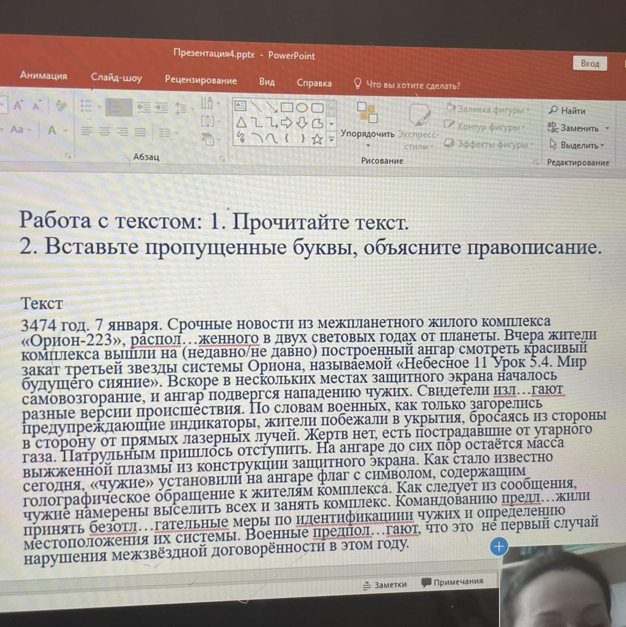
Task: Clear all text formatting with eraser icon
Action: pyautogui.click(x=61, y=106)
